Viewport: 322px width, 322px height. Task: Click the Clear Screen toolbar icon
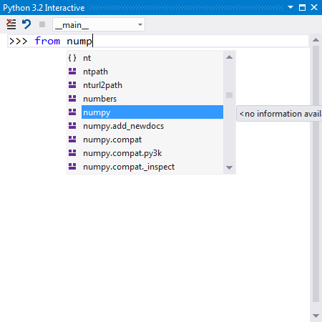(x=11, y=24)
